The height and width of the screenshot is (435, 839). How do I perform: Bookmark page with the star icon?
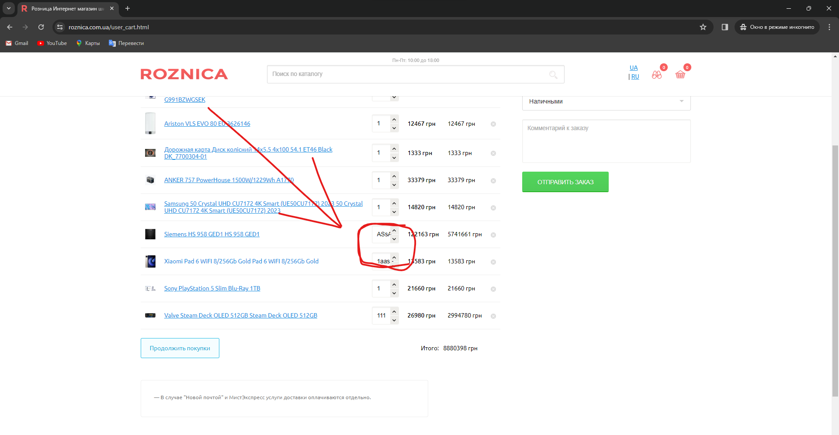click(x=703, y=27)
